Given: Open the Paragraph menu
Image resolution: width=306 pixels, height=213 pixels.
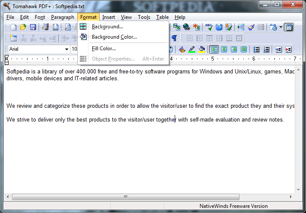Looking at the screenshot, I should point(63,17).
